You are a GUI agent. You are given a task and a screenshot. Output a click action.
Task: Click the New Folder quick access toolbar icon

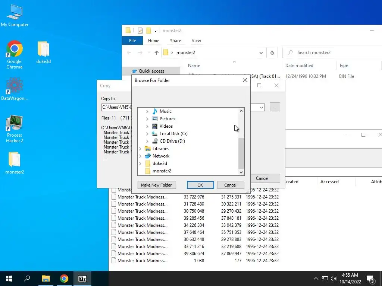click(148, 31)
